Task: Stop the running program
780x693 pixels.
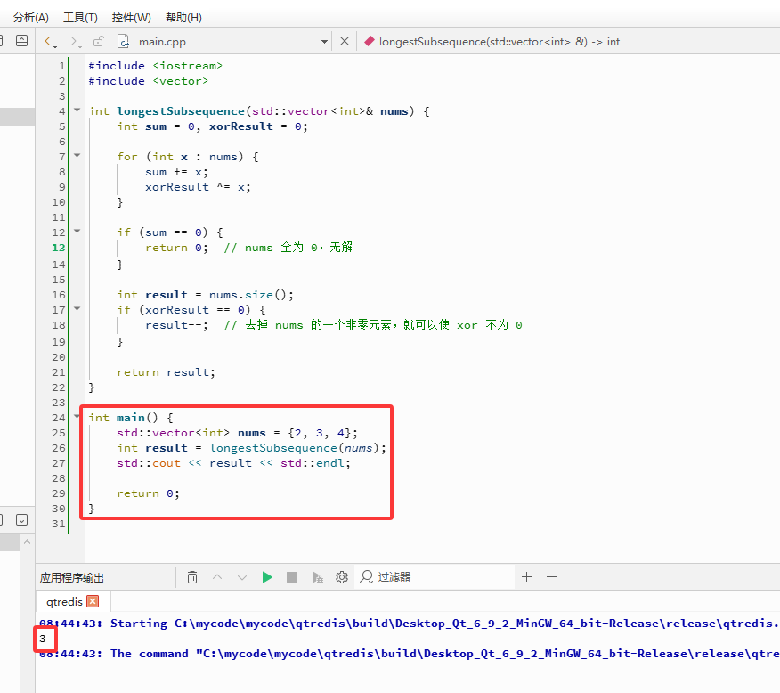Action: 292,577
